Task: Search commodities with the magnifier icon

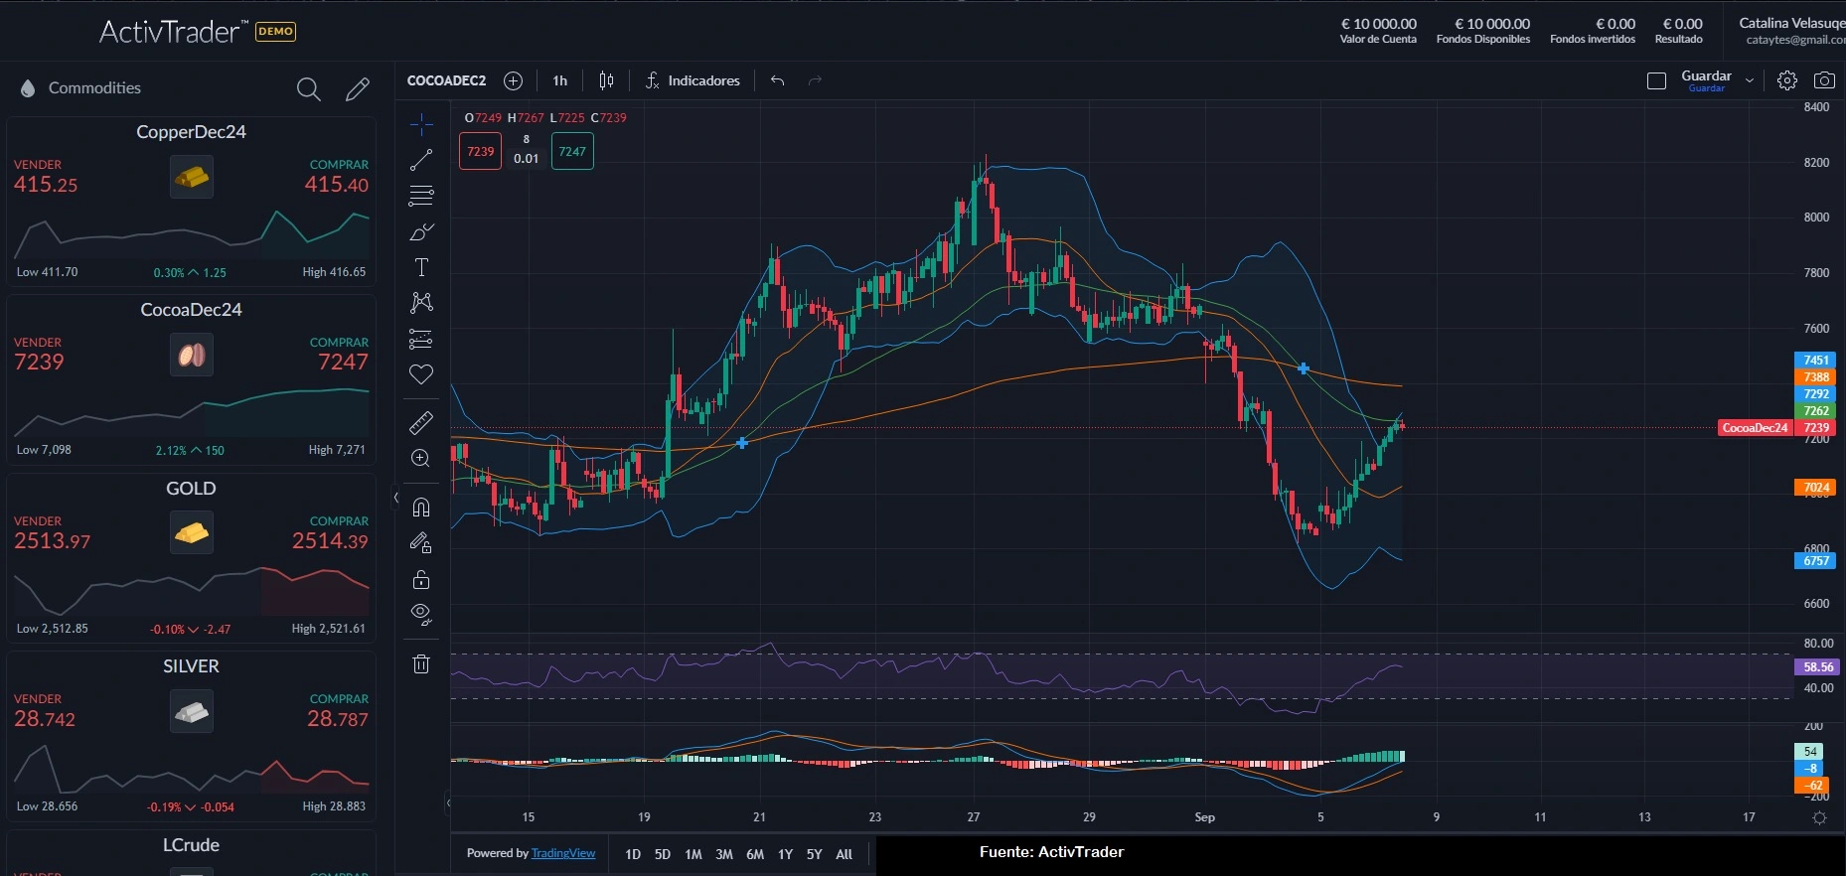Action: click(x=308, y=89)
